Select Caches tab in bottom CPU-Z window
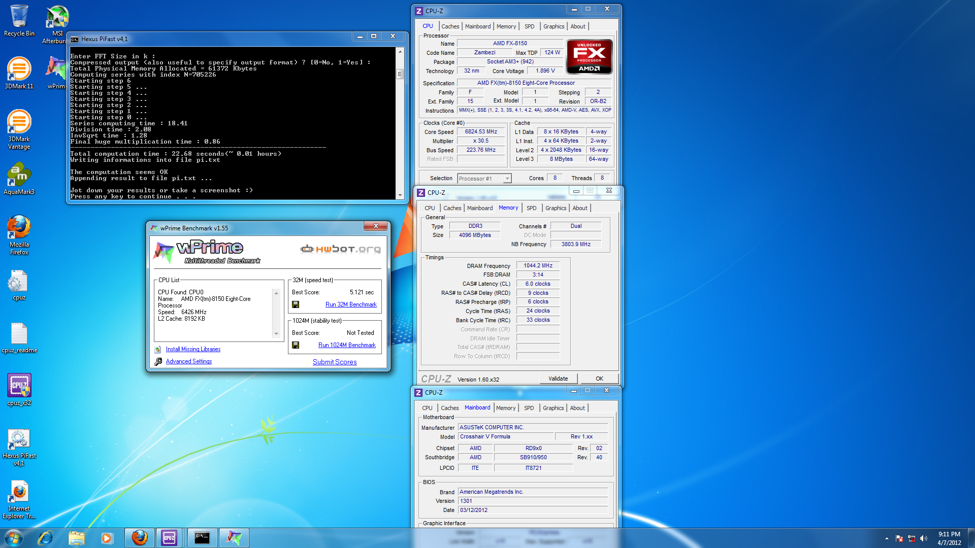 point(449,408)
